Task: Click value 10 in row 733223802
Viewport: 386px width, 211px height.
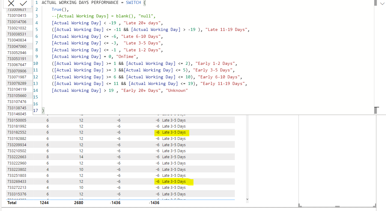Action: point(81,169)
